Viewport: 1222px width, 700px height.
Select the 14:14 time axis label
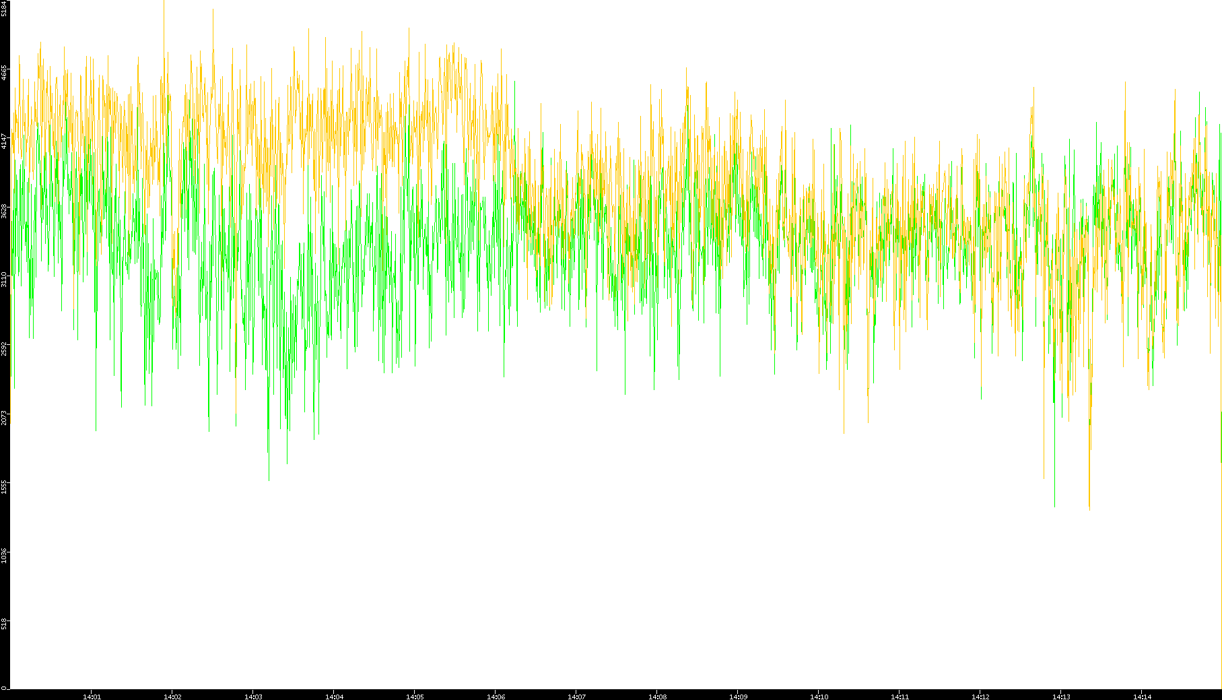1142,697
